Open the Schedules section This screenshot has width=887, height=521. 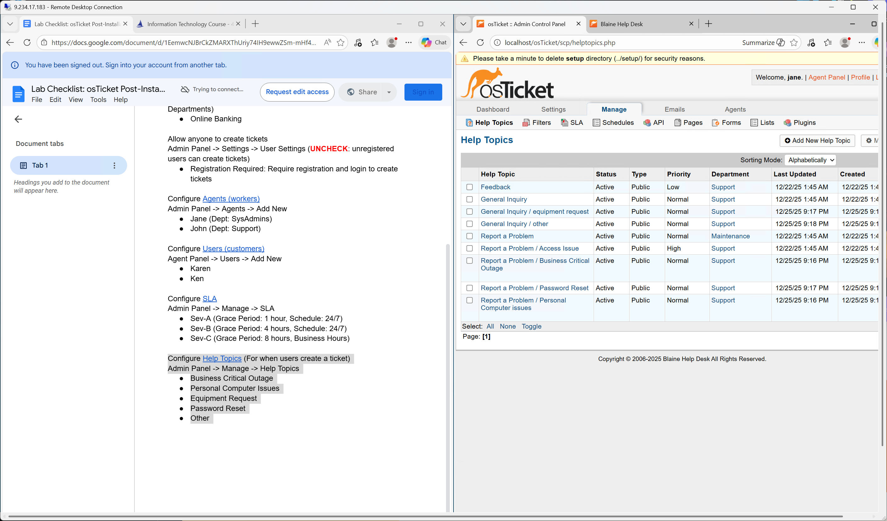click(613, 123)
